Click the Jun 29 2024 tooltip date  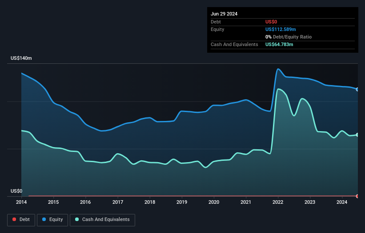pos(224,14)
